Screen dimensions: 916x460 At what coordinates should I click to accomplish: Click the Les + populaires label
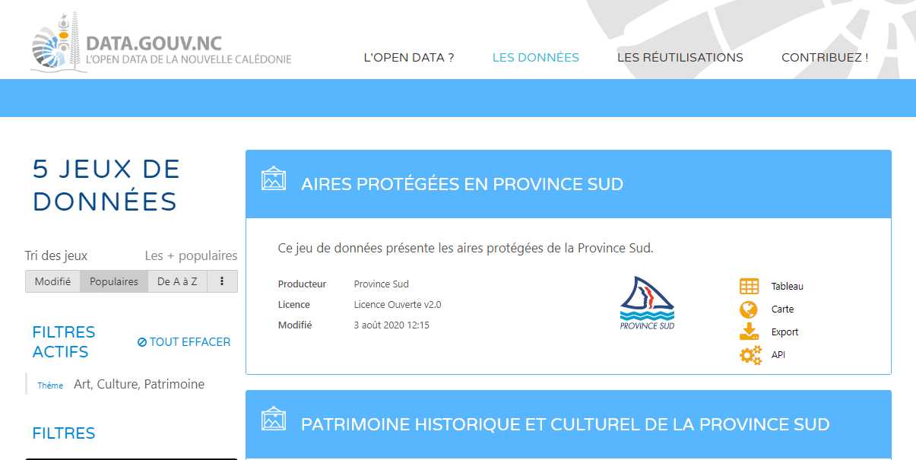[x=192, y=256]
